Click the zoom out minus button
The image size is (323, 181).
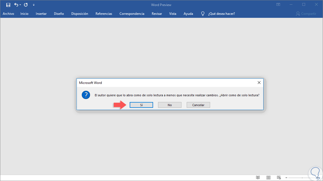pyautogui.click(x=286, y=178)
